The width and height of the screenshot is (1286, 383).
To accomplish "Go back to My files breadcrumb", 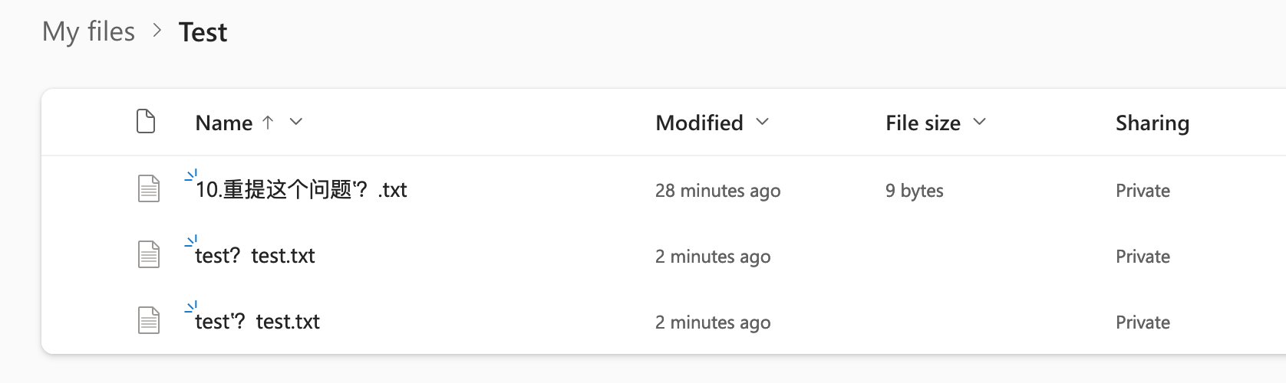I will coord(88,32).
